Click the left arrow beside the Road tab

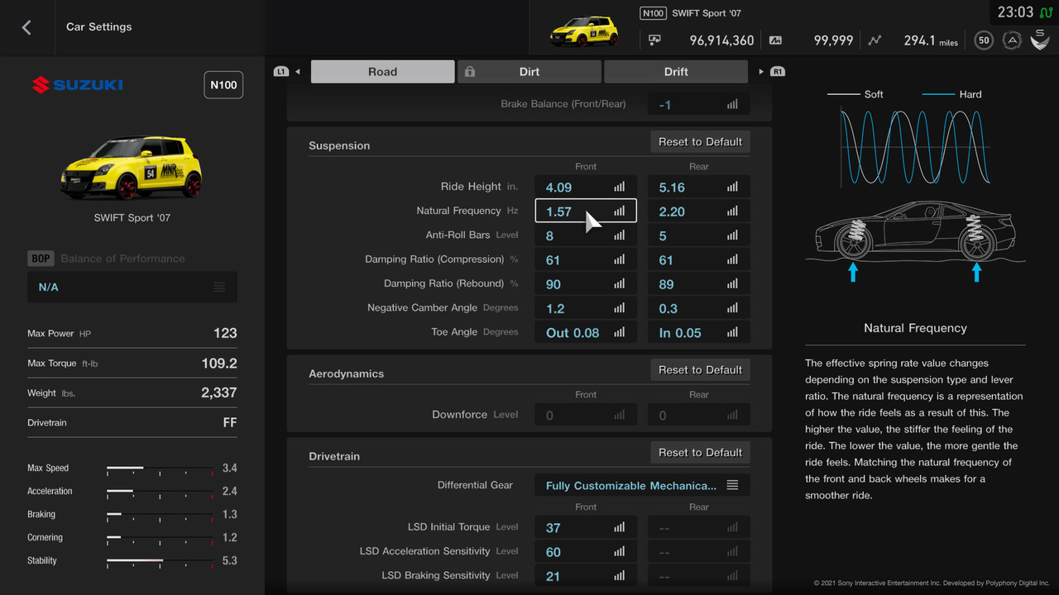click(x=298, y=72)
